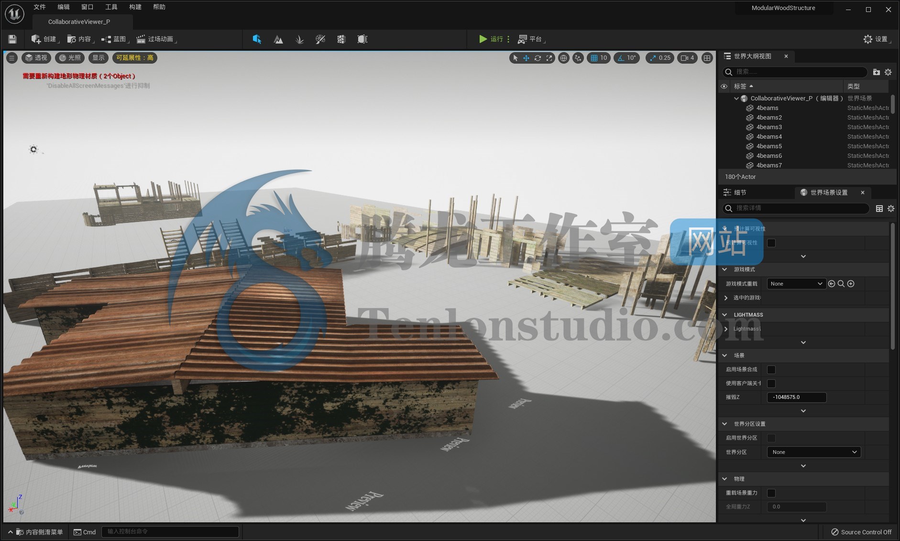The width and height of the screenshot is (900, 541).
Task: Open details property matrix grid icon
Action: pyautogui.click(x=879, y=209)
